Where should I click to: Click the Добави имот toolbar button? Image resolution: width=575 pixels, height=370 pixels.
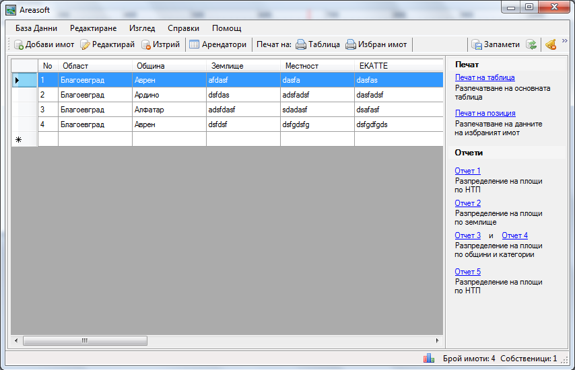coord(44,44)
